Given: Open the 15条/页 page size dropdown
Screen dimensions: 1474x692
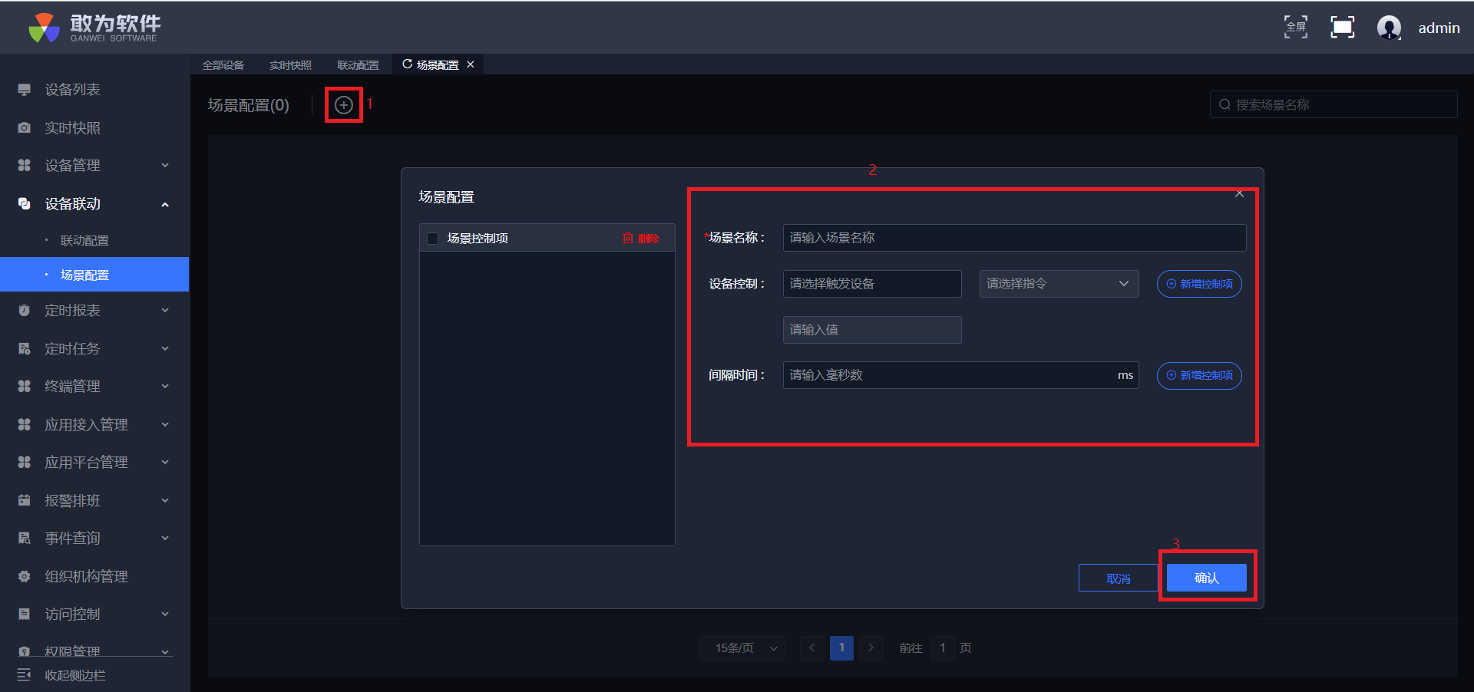Looking at the screenshot, I should pos(742,648).
